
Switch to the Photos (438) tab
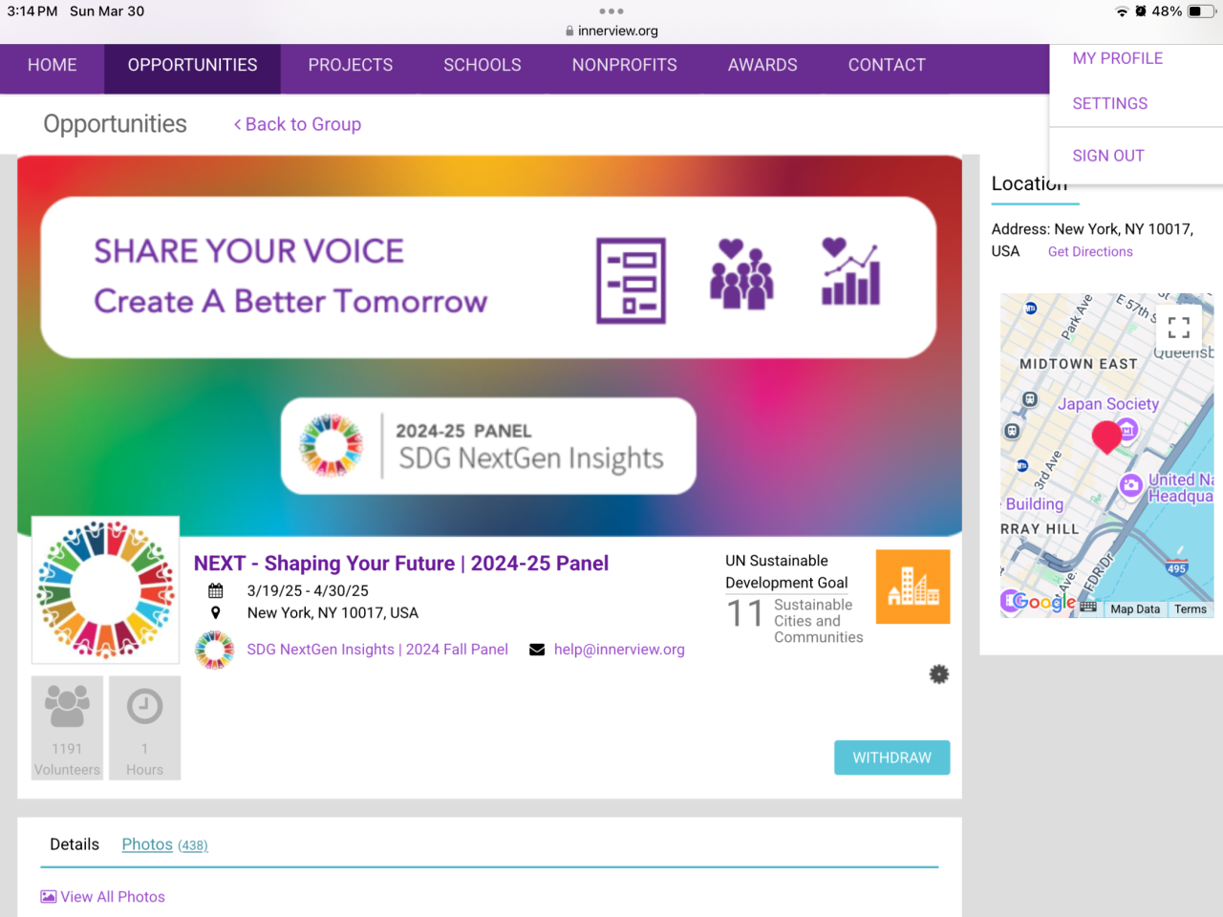pyautogui.click(x=164, y=844)
